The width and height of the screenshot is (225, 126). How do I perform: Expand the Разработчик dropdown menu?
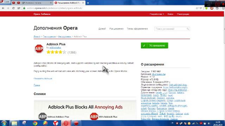pyautogui.click(x=157, y=14)
